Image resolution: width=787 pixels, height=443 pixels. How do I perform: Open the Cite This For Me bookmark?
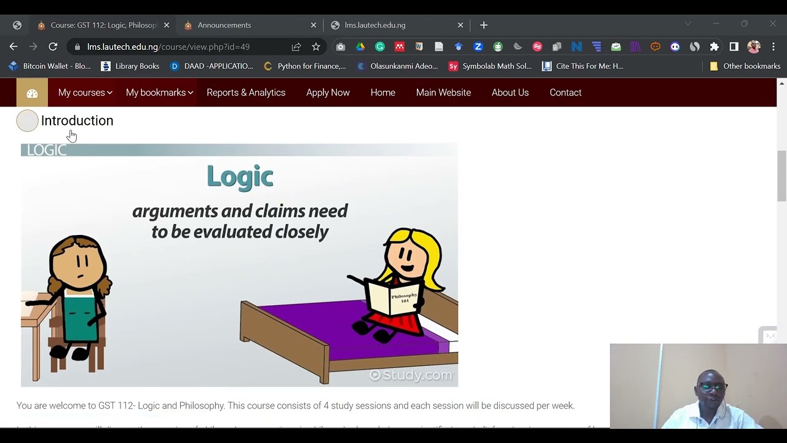tap(583, 66)
